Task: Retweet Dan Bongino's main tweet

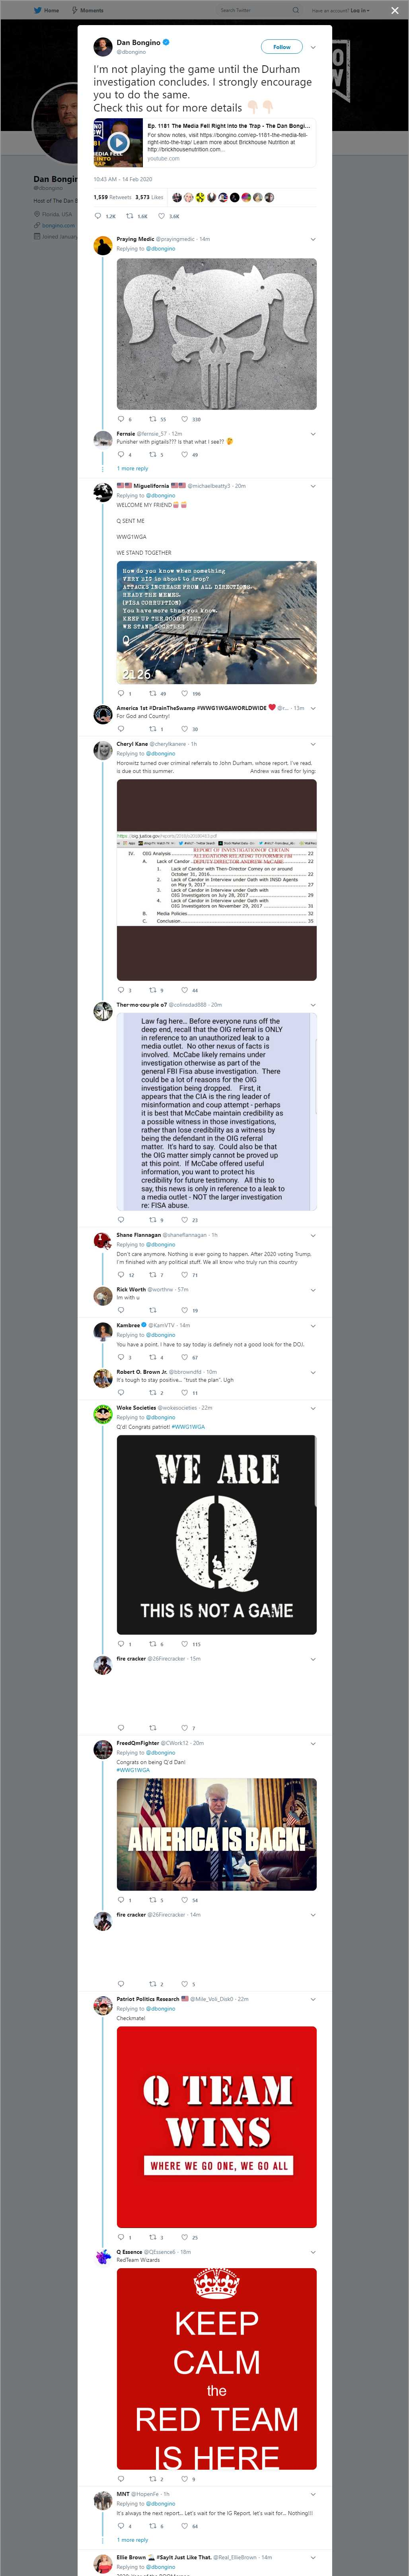Action: click(130, 215)
